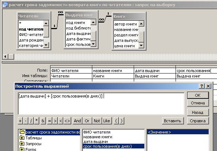217x151 pixels.
Task: Insert an opening parenthesis
Action: point(116,121)
